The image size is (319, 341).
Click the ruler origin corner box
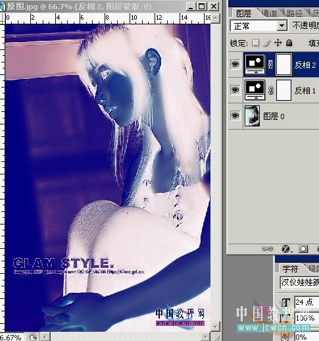click(3, 18)
